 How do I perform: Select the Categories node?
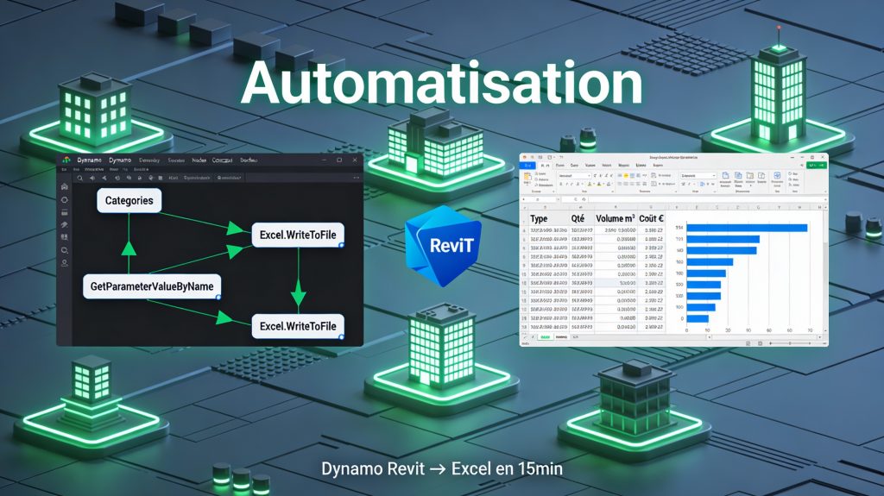(x=129, y=201)
